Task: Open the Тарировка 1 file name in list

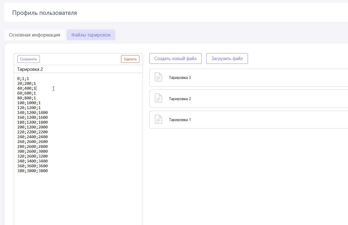Action: (x=180, y=120)
